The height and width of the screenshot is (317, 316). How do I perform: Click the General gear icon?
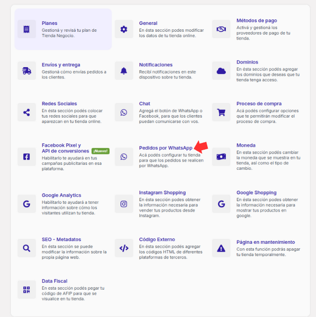tap(124, 29)
